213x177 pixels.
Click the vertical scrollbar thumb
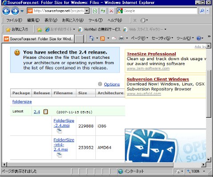pos(209,93)
